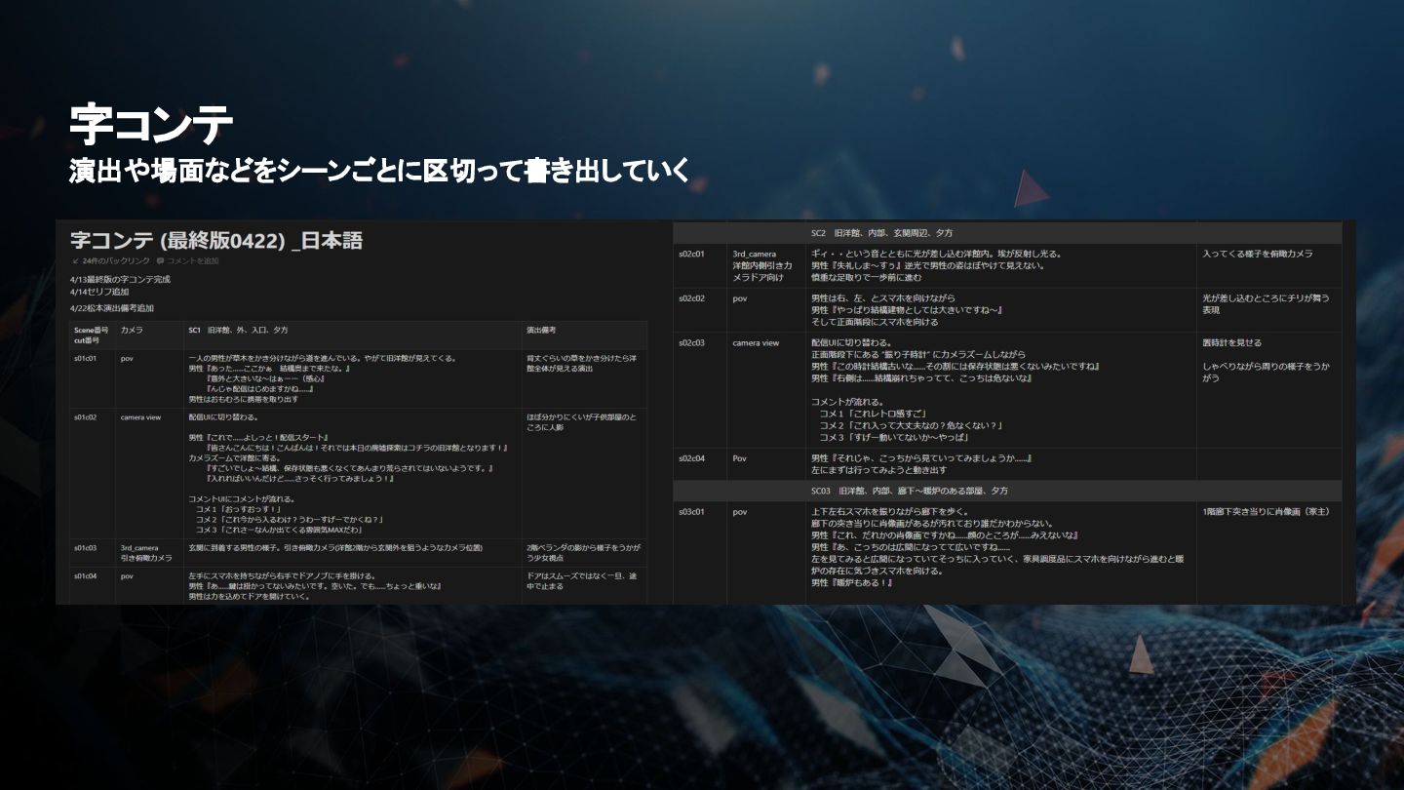Click Pov camera cell in s02c04 row

pyautogui.click(x=740, y=457)
